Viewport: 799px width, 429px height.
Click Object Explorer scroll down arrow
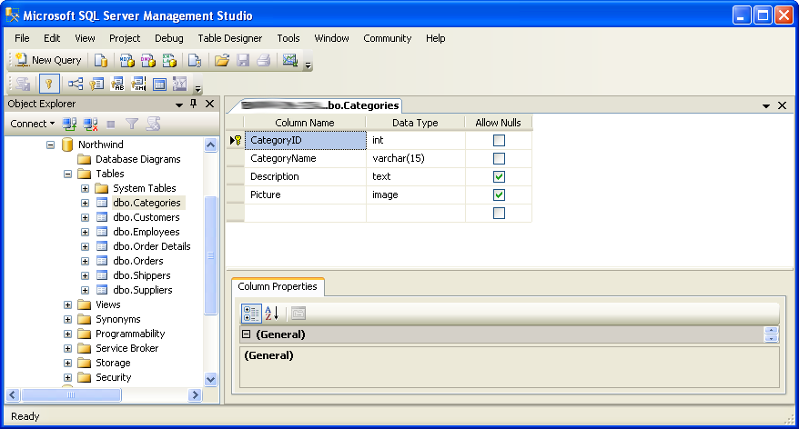(210, 380)
